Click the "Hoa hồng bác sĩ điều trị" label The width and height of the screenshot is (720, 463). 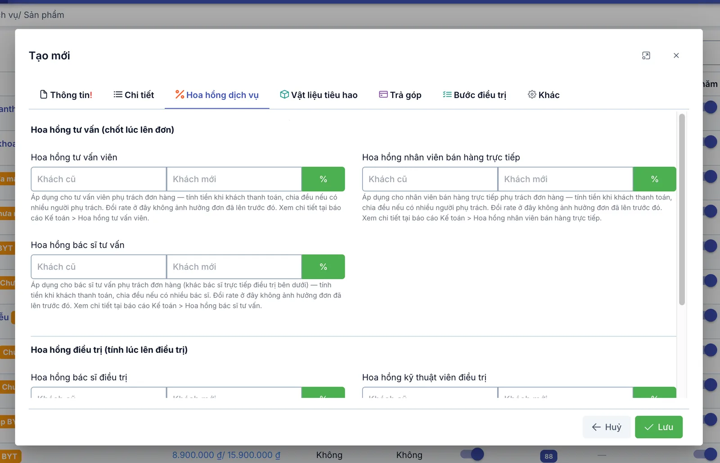[79, 378]
